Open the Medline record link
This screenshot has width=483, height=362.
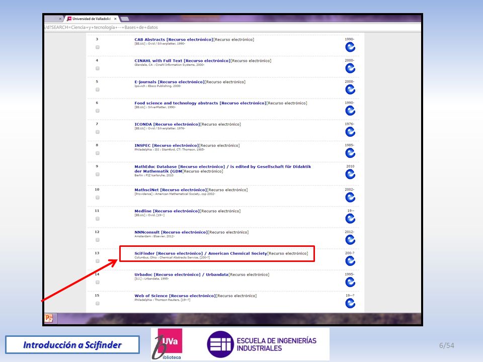pyautogui.click(x=167, y=211)
